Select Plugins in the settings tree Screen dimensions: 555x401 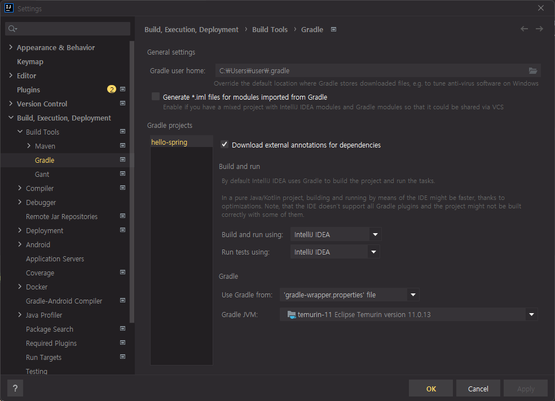point(28,90)
